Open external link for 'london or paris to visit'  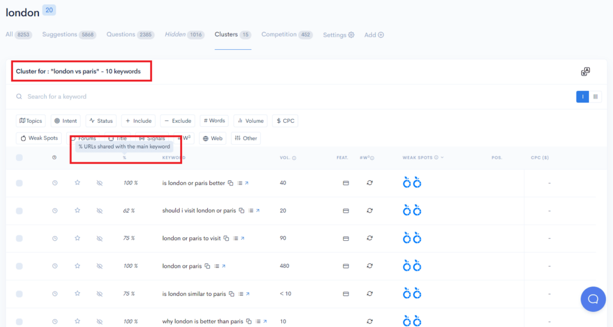point(242,238)
